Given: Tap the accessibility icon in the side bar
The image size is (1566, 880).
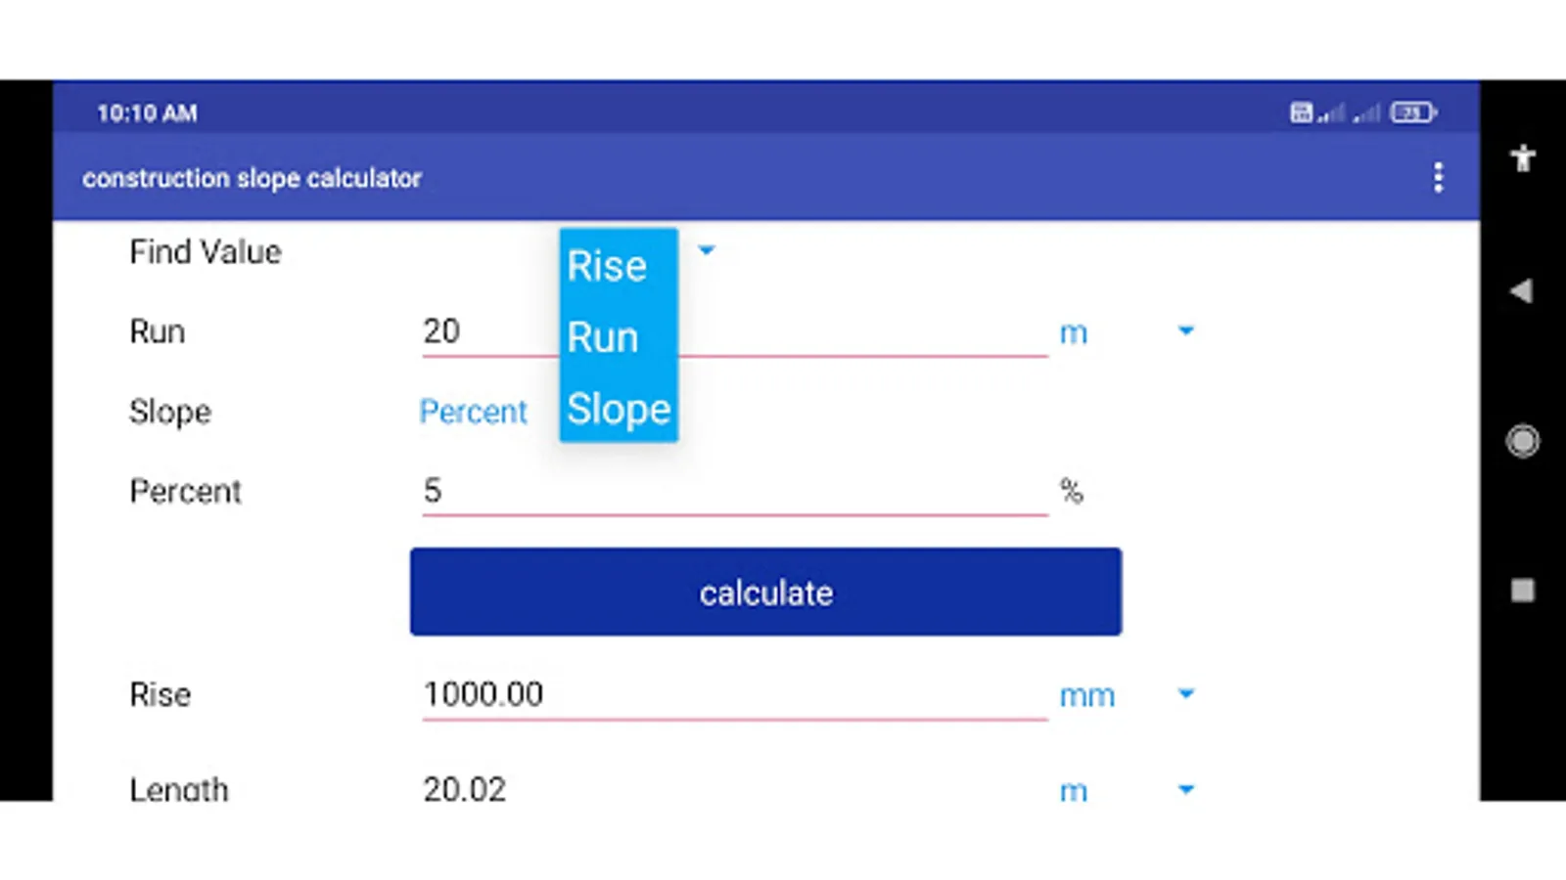Looking at the screenshot, I should (1522, 158).
